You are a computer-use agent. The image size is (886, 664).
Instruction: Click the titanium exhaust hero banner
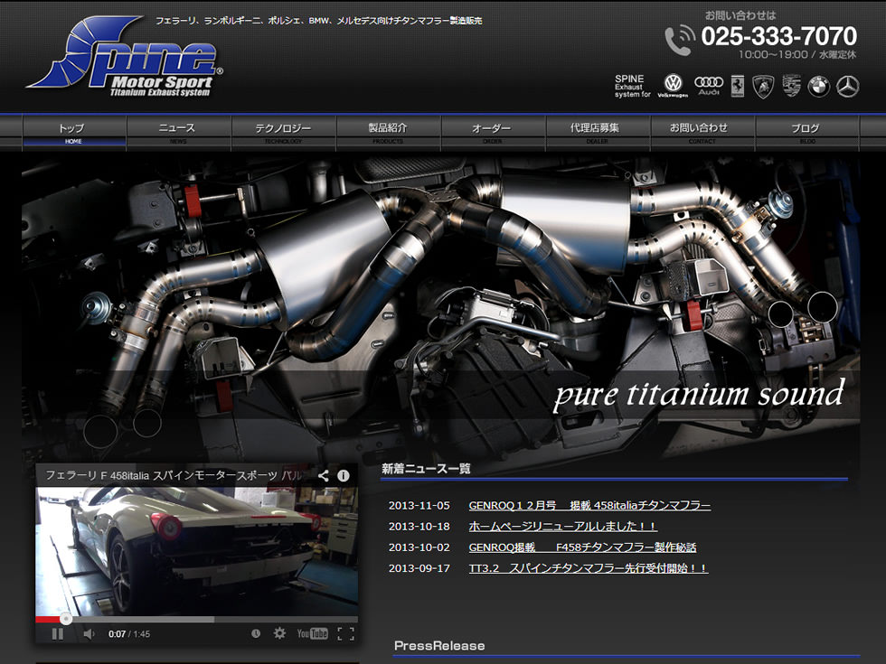[441, 308]
